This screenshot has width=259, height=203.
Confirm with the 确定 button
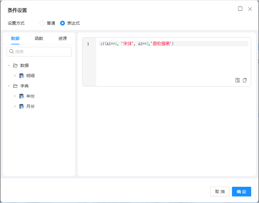tap(241, 192)
